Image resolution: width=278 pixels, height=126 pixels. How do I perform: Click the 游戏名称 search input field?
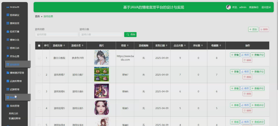(x=56, y=35)
